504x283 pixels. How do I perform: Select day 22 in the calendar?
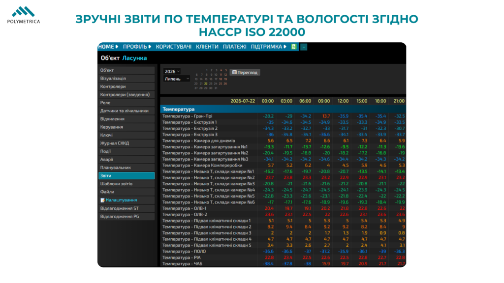(x=206, y=84)
